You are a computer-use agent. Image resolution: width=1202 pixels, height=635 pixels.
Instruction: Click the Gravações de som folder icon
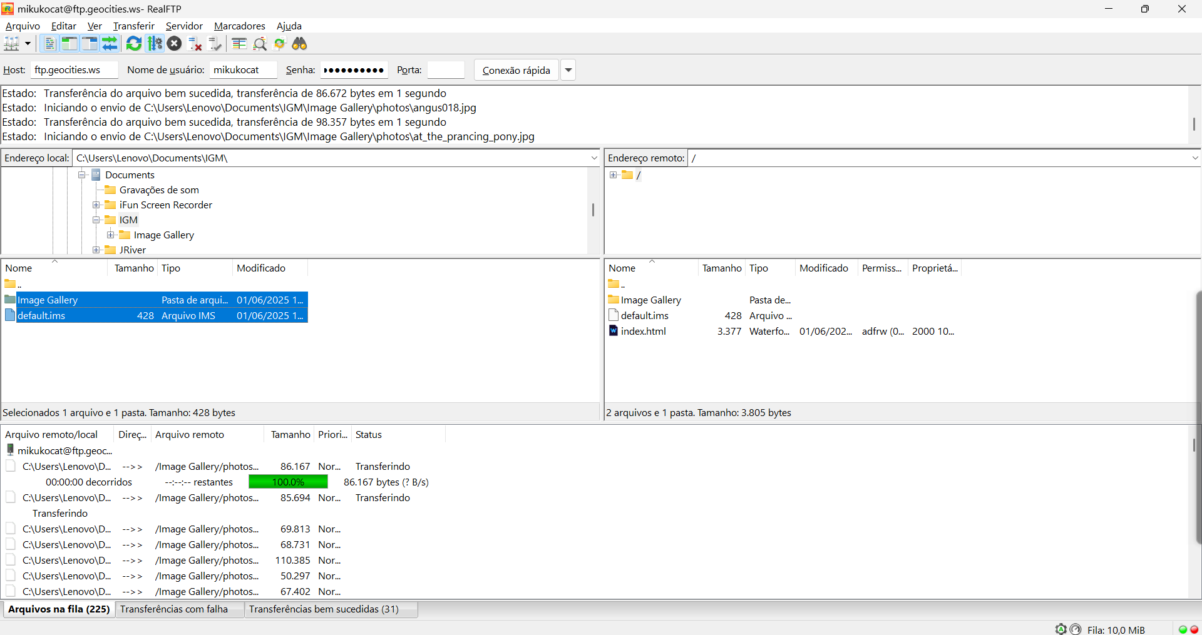(x=110, y=190)
